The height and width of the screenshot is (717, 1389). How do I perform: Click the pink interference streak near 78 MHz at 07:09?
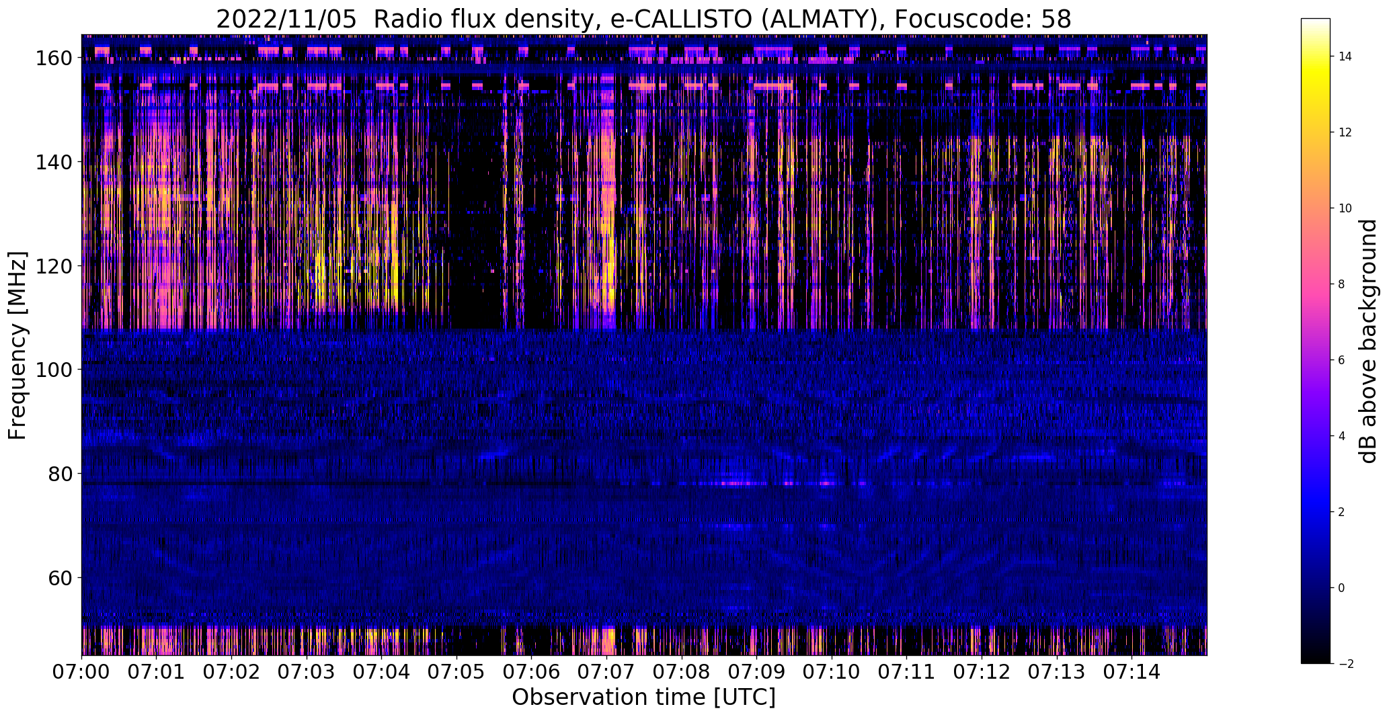tap(736, 483)
